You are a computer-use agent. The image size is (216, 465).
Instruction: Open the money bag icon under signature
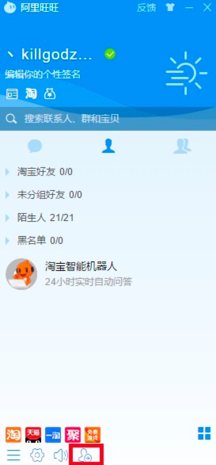click(x=50, y=94)
